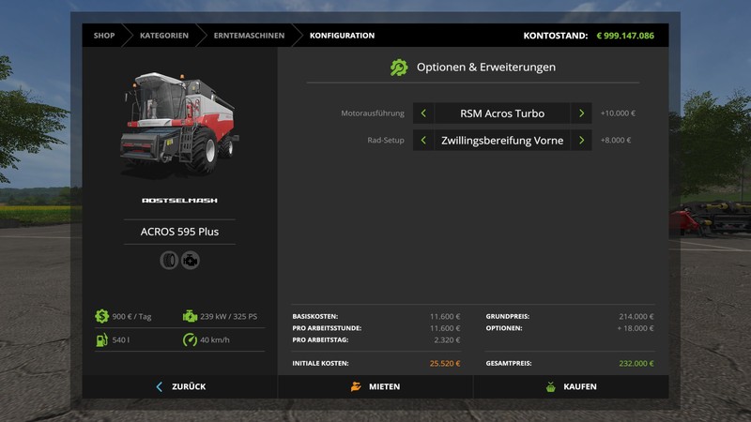This screenshot has width=751, height=422.
Task: Click the Rostselmash brand logo
Action: tap(179, 201)
